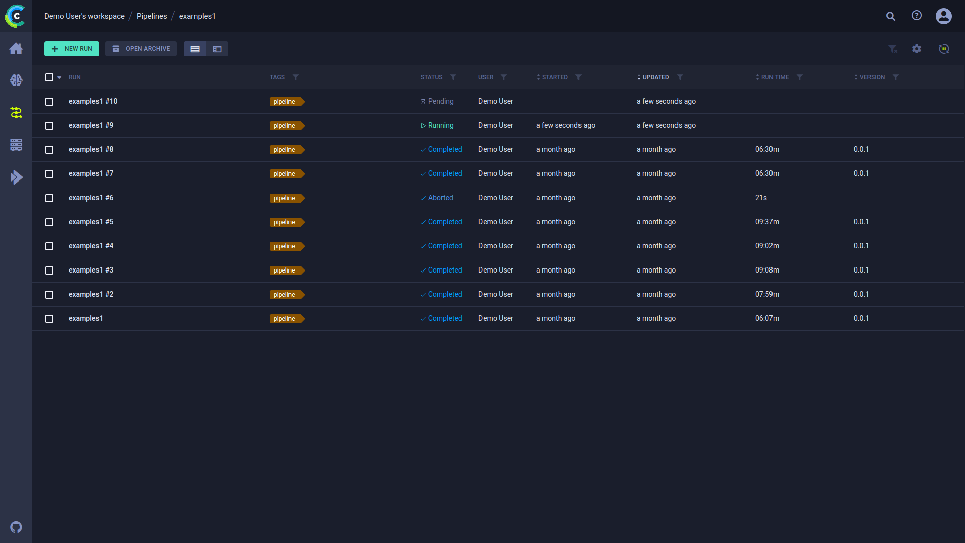The image size is (965, 543).
Task: Clear all filters with the filter-x icon
Action: pyautogui.click(x=893, y=49)
